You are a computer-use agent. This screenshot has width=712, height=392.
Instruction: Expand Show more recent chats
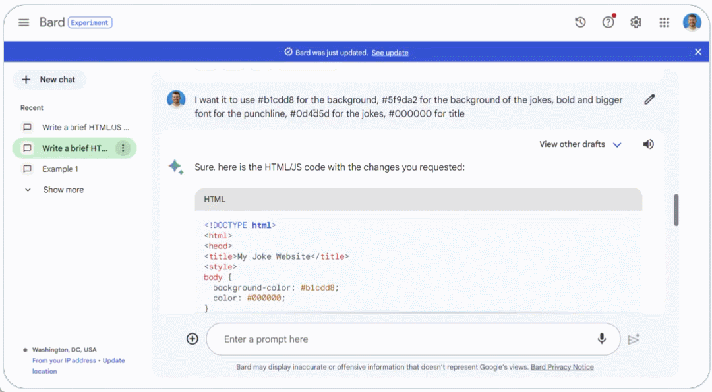[55, 190]
